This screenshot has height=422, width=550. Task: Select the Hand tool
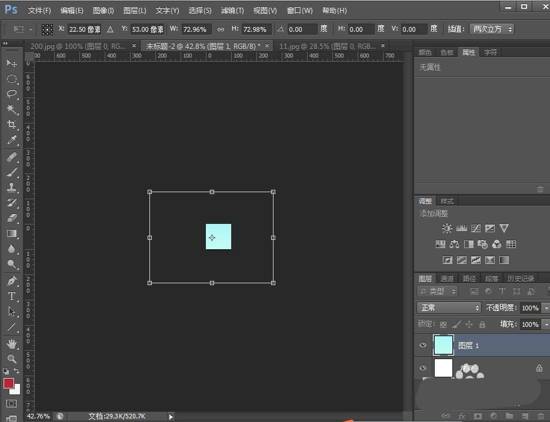[x=12, y=343]
